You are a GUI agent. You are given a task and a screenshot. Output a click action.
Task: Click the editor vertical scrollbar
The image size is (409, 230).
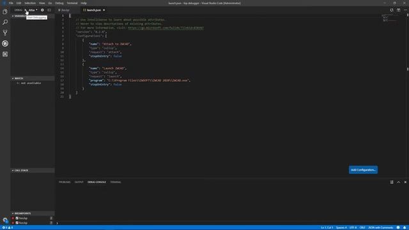tap(408, 95)
